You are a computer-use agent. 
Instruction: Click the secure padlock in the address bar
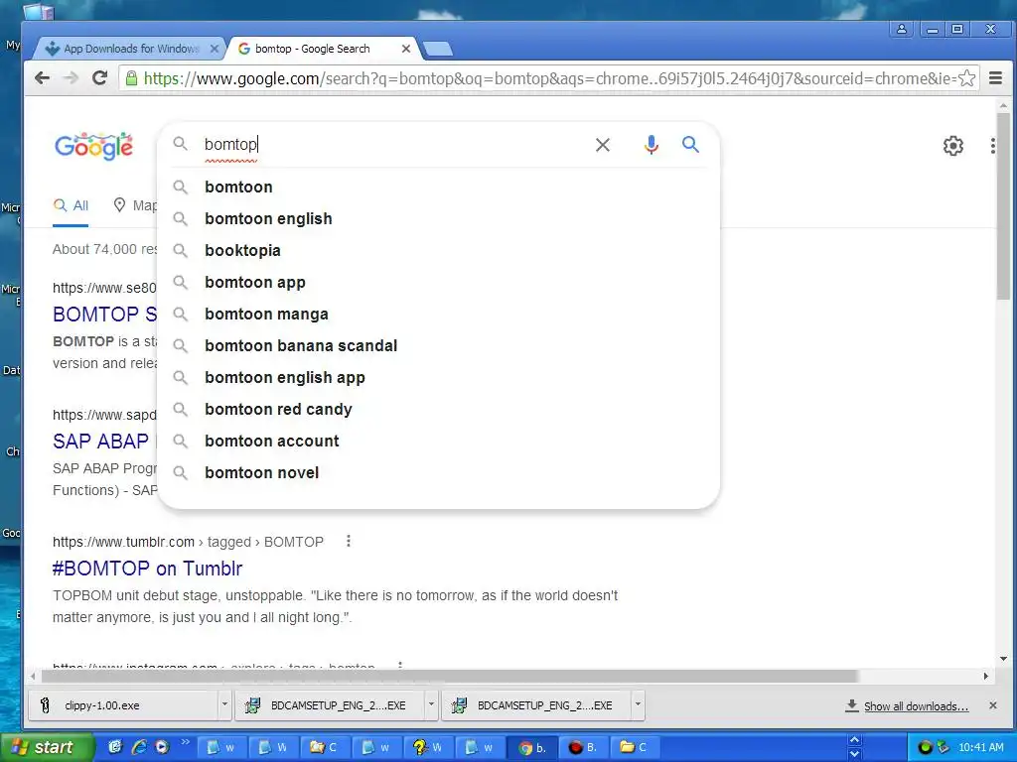pyautogui.click(x=132, y=78)
